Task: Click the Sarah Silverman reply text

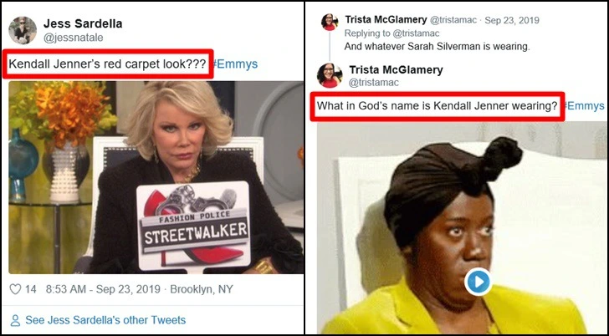Action: coord(437,47)
